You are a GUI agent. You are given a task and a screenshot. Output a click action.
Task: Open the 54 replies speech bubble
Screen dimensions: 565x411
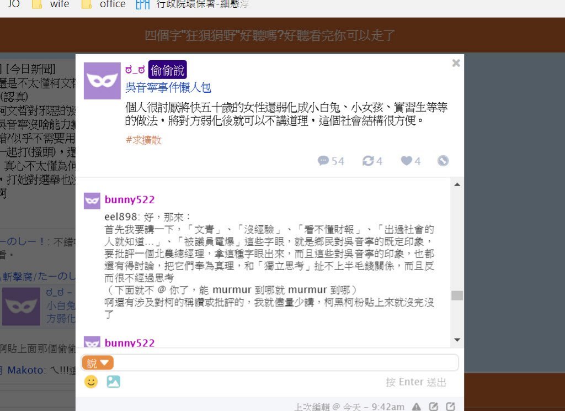click(331, 161)
